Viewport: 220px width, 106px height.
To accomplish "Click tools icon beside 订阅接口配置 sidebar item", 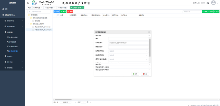I will pos(8,47).
